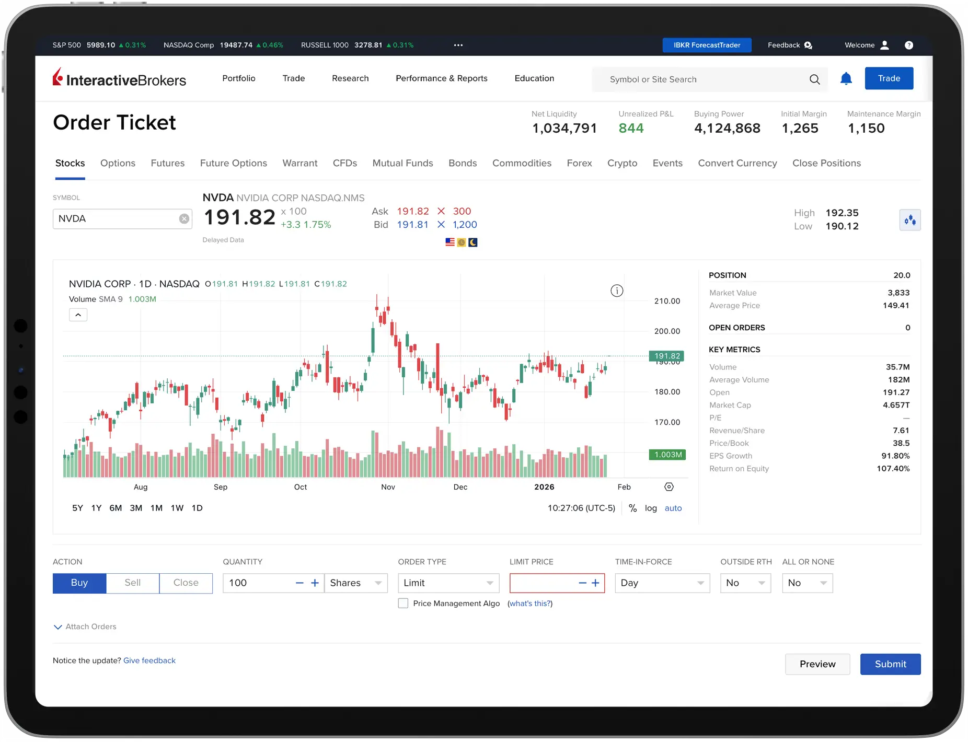Image resolution: width=968 pixels, height=742 pixels.
Task: Toggle percent scale on chart
Action: click(632, 508)
